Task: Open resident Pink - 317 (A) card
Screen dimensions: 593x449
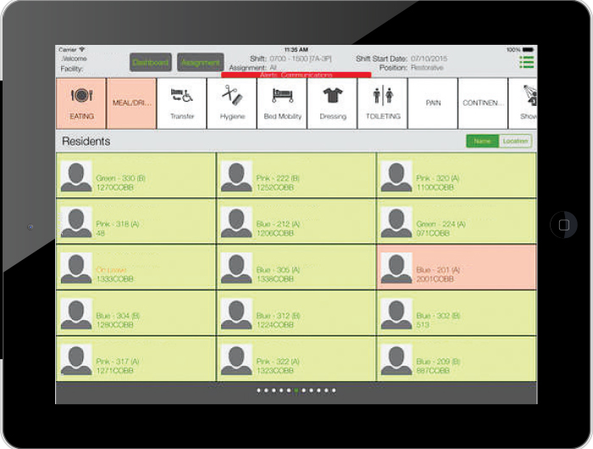Action: pos(136,358)
